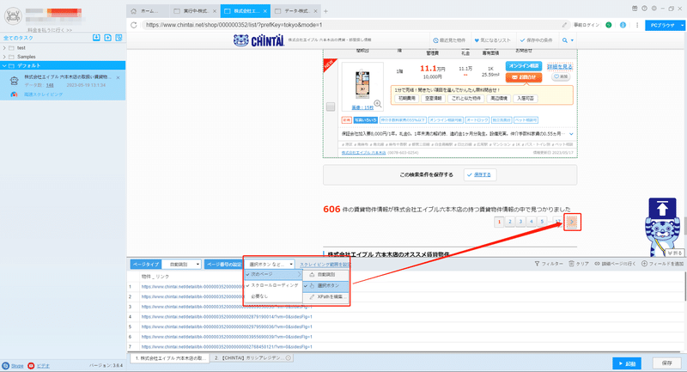Click the blue round toolbar icon
Viewport: 687px width, 372px height.
(623, 25)
